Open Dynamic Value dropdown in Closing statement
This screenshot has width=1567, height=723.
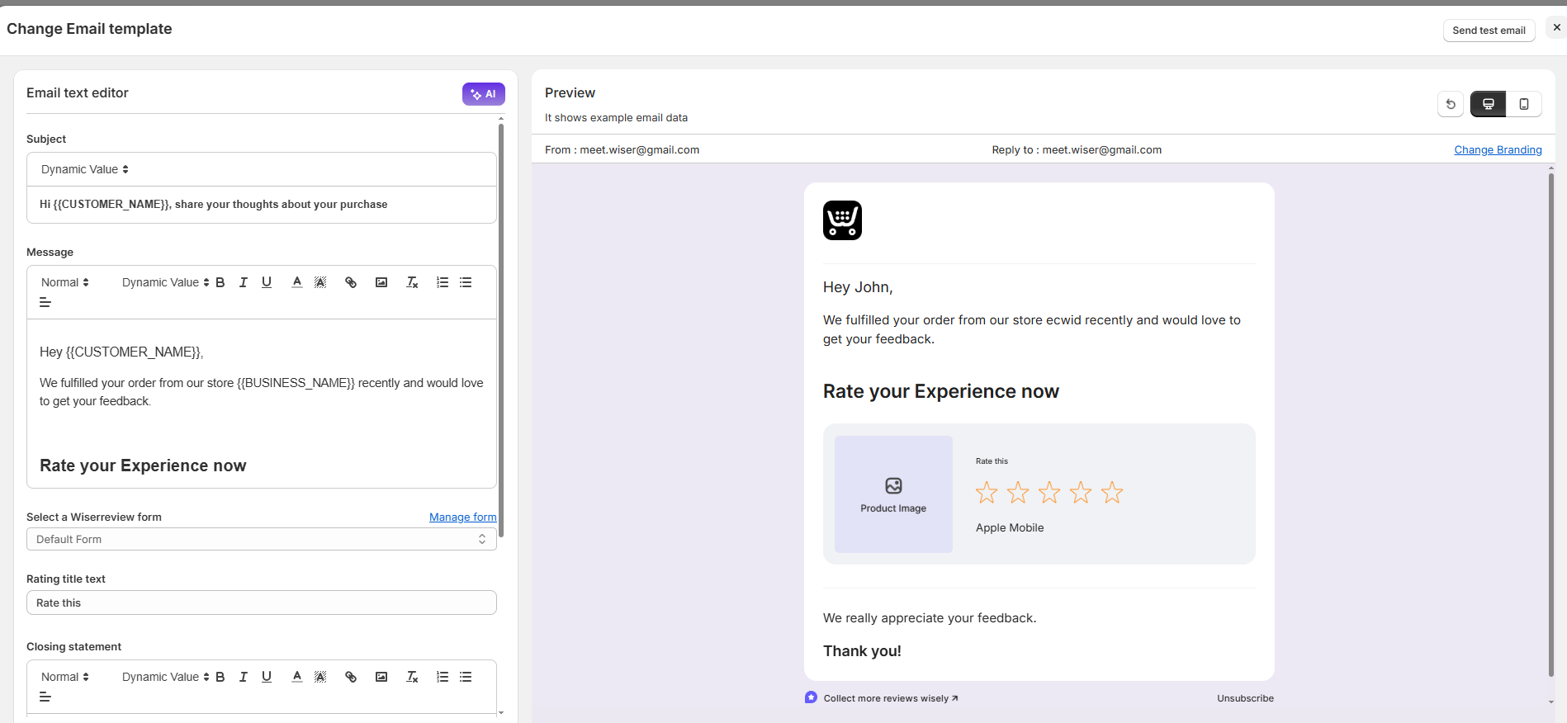[x=165, y=677]
